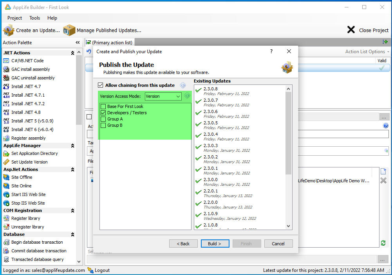Select the GAC install assembly icon
The image size is (392, 275).
(6, 69)
